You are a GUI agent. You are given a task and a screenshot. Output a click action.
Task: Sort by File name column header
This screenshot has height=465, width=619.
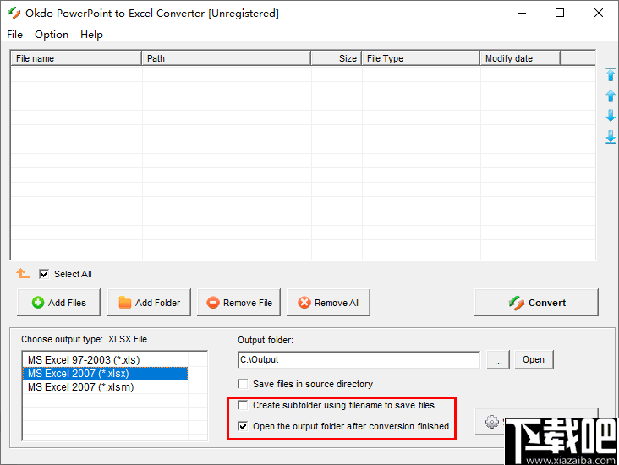click(x=76, y=58)
